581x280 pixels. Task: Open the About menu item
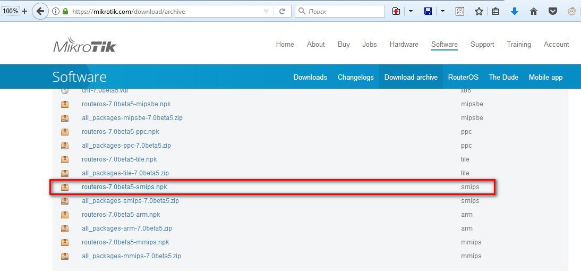tap(315, 45)
